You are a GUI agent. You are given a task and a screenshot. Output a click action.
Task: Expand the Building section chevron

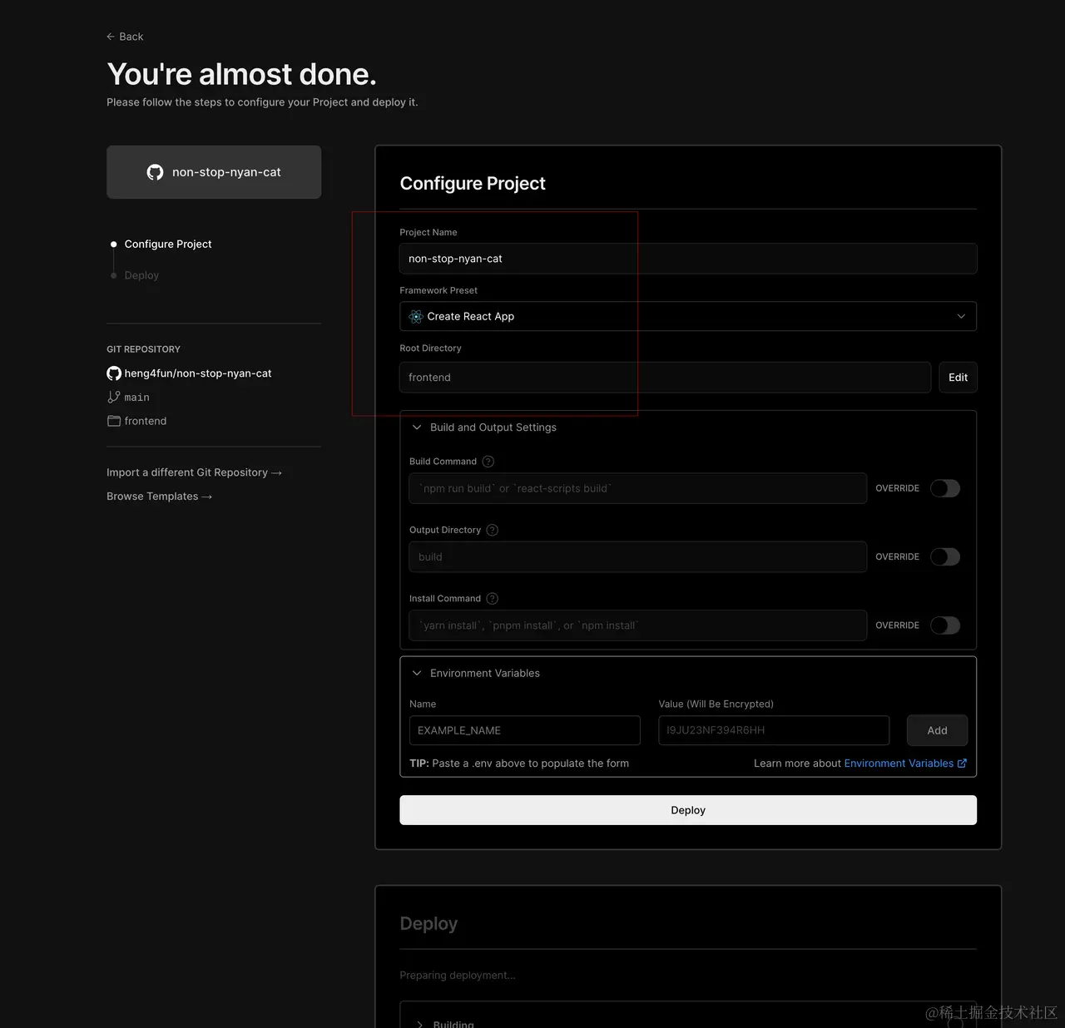pyautogui.click(x=419, y=1024)
